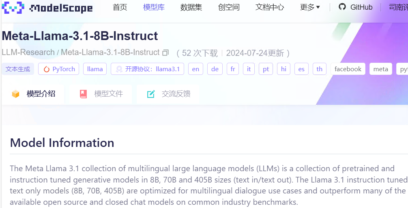This screenshot has width=408, height=208.
Task: Switch to 模型介绍 tab
Action: tap(33, 94)
